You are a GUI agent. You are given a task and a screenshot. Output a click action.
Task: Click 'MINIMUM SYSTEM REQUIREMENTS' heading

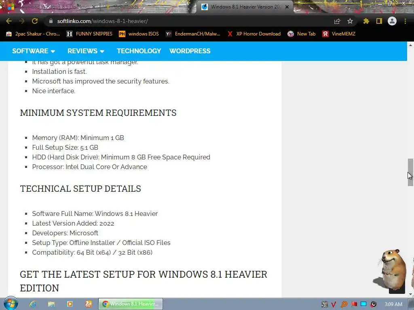[98, 113]
